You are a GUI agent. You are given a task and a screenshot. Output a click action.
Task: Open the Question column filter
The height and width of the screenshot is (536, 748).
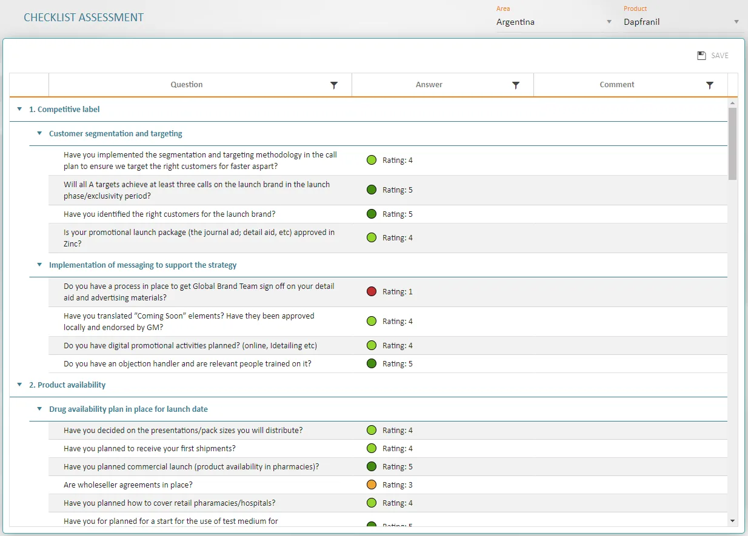click(334, 85)
